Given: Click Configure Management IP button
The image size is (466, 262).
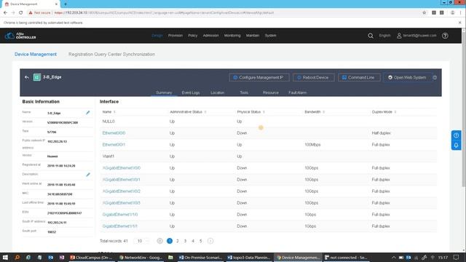Looking at the screenshot, I should pyautogui.click(x=259, y=78).
